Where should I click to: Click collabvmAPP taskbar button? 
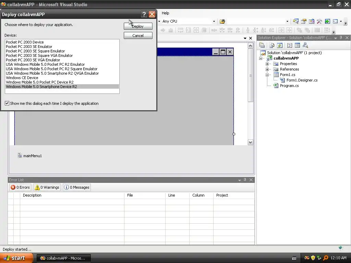pyautogui.click(x=63, y=258)
